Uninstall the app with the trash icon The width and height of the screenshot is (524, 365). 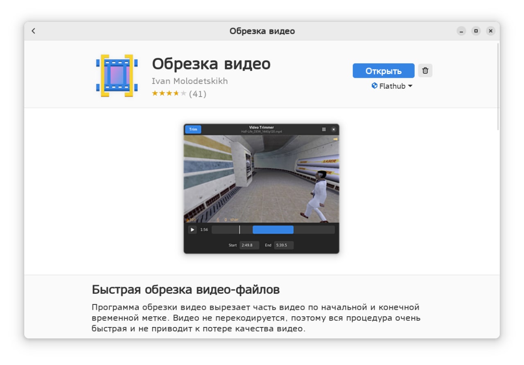tap(425, 71)
